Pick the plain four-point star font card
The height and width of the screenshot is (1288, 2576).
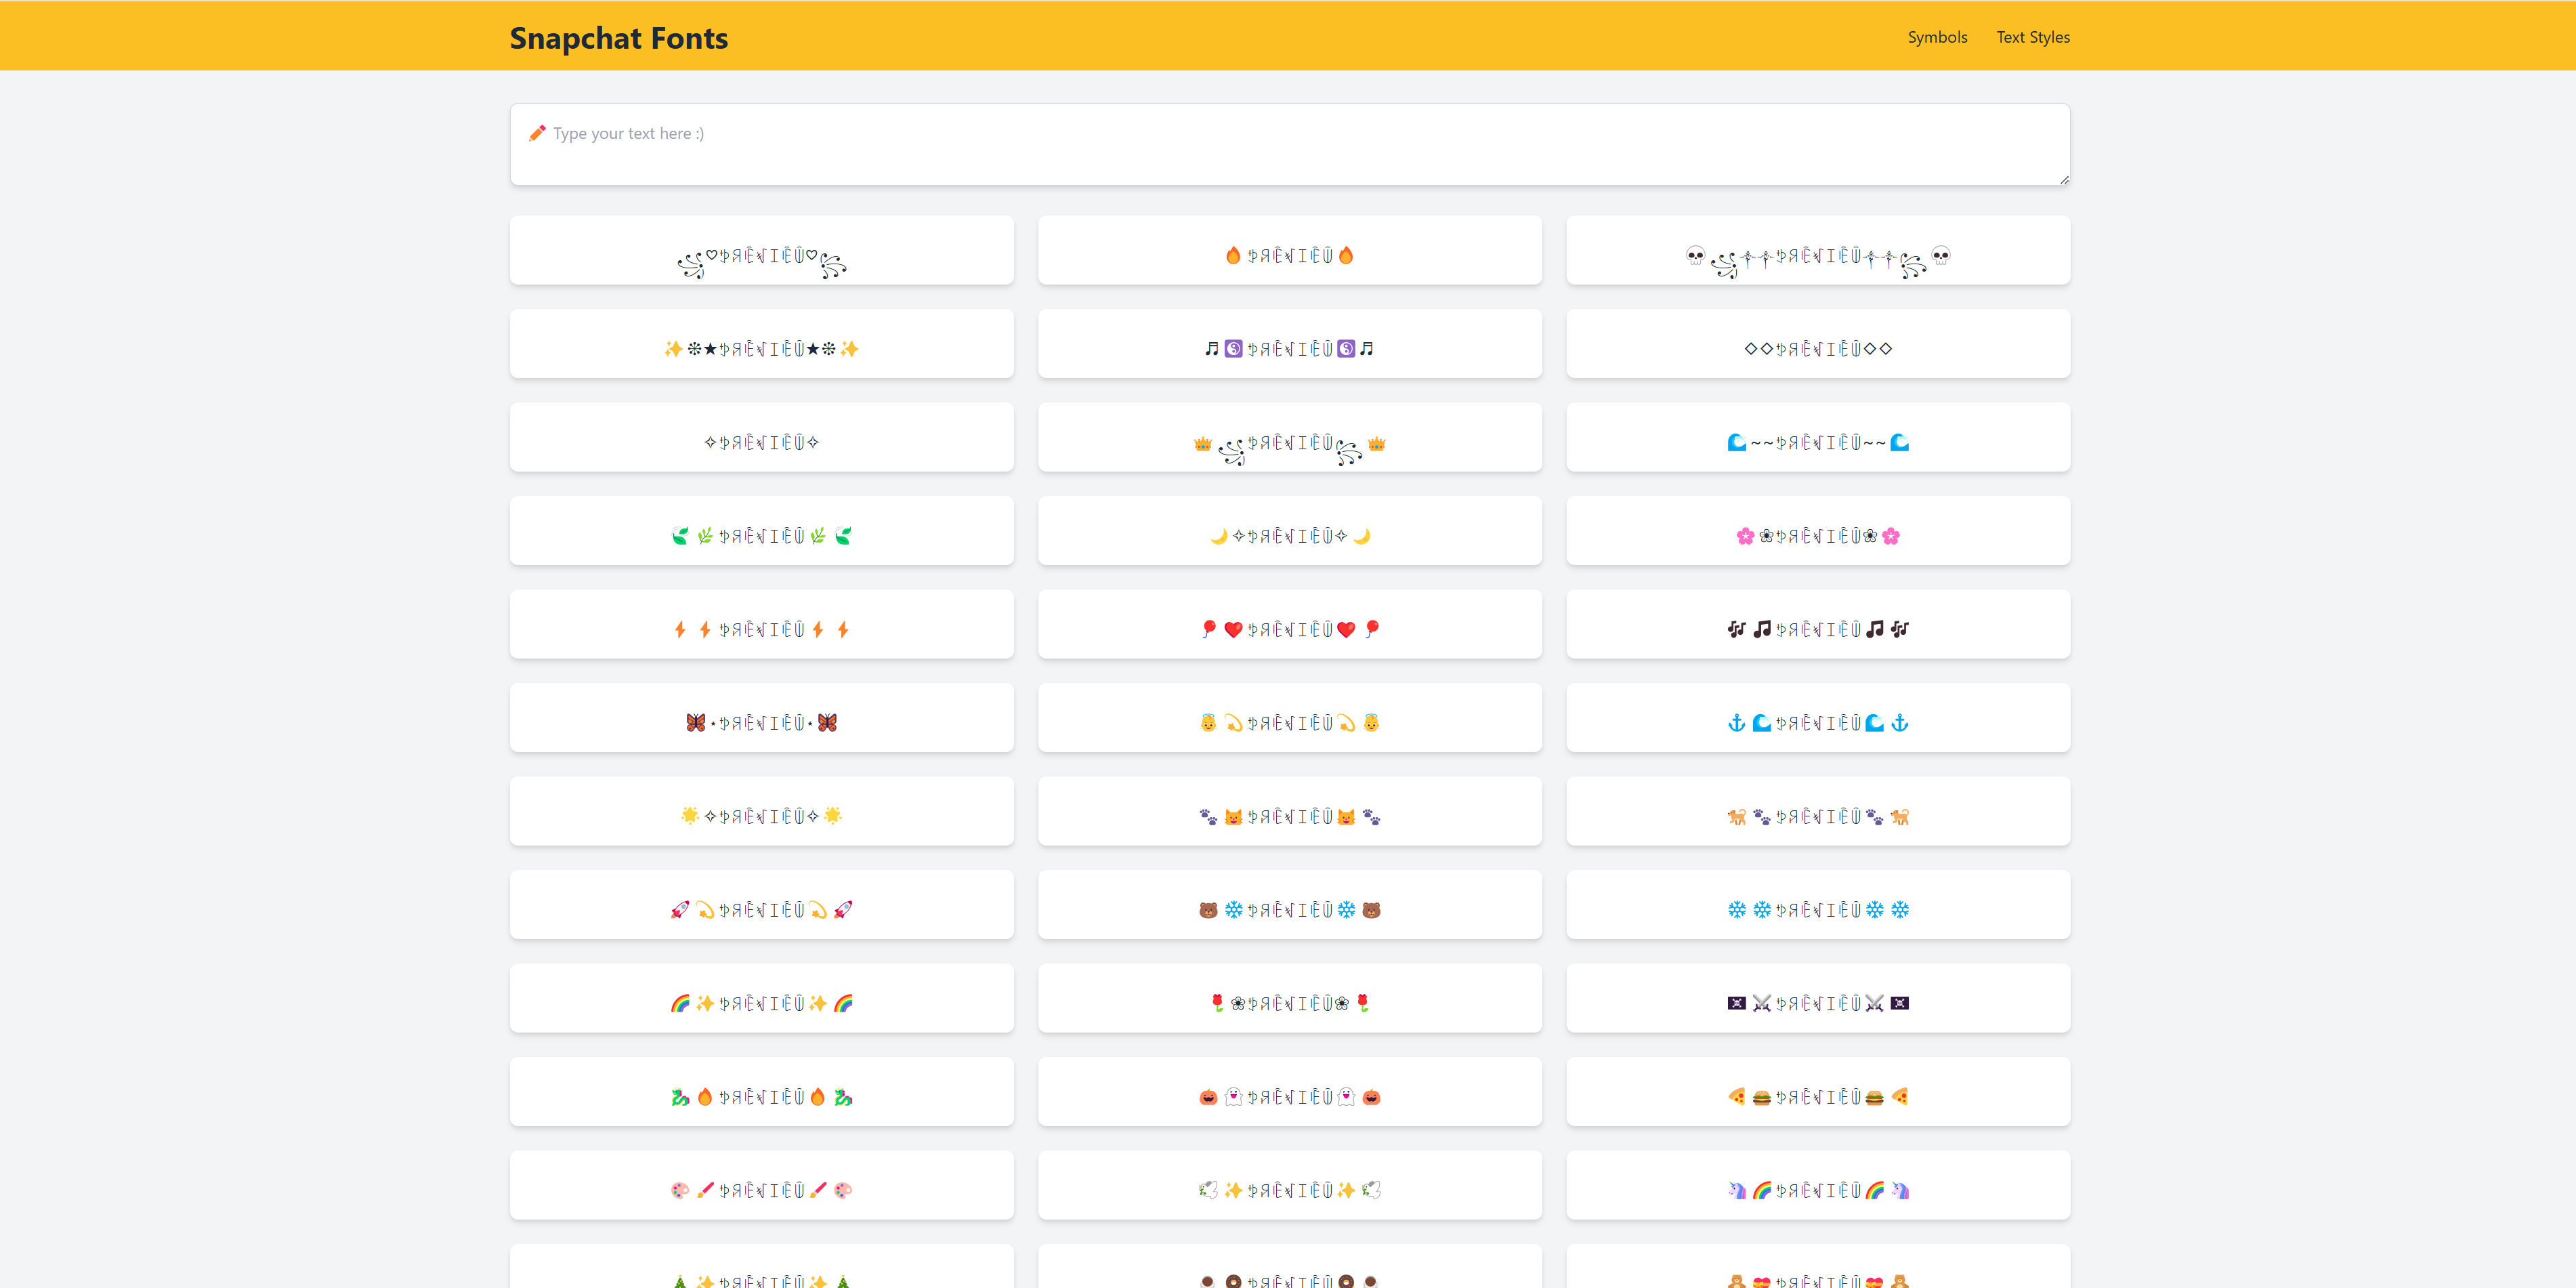click(762, 437)
